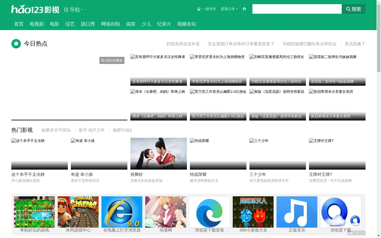Open the Subway Surfers 休闲游戏中心 icon
This screenshot has height=238, width=381.
[78, 212]
